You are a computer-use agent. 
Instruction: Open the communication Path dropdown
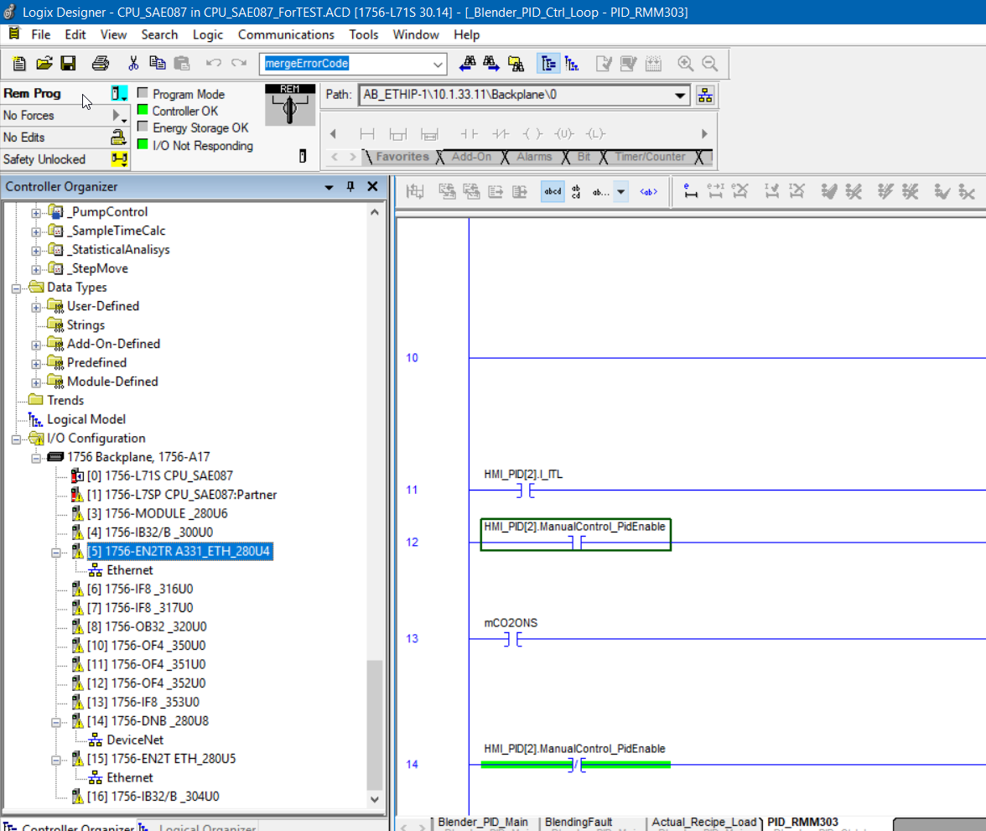[x=680, y=96]
